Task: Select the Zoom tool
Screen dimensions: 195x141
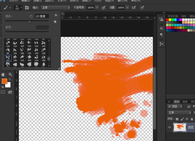Action: click(x=10, y=74)
